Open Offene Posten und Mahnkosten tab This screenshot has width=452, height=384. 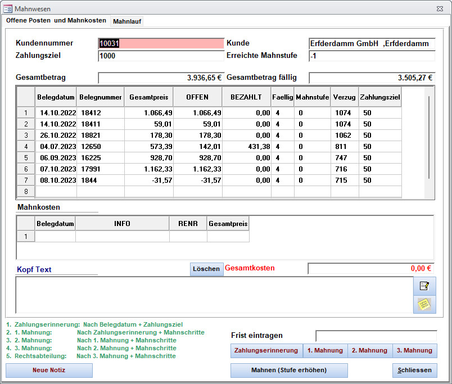[56, 21]
